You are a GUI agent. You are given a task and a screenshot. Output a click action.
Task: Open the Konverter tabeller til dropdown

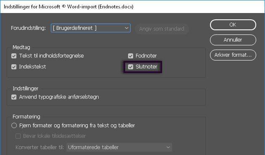(119, 147)
